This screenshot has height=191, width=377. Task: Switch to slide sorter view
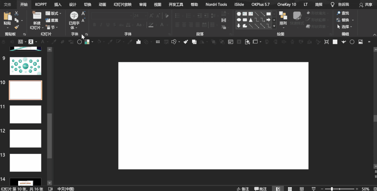[x=290, y=189]
